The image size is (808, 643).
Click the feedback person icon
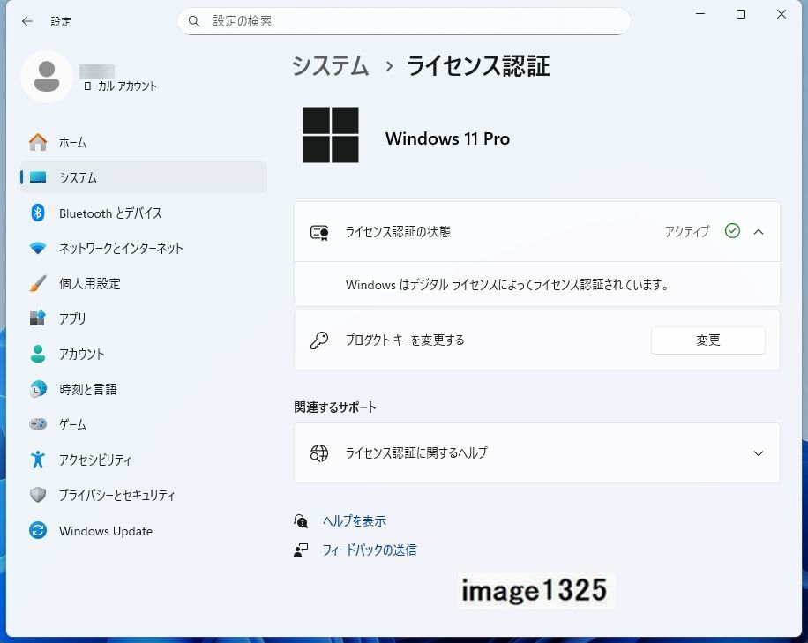pos(301,550)
